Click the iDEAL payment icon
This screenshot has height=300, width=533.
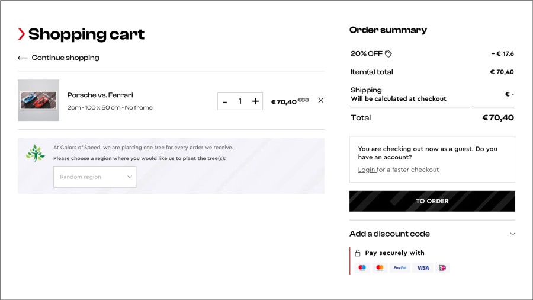tap(442, 268)
